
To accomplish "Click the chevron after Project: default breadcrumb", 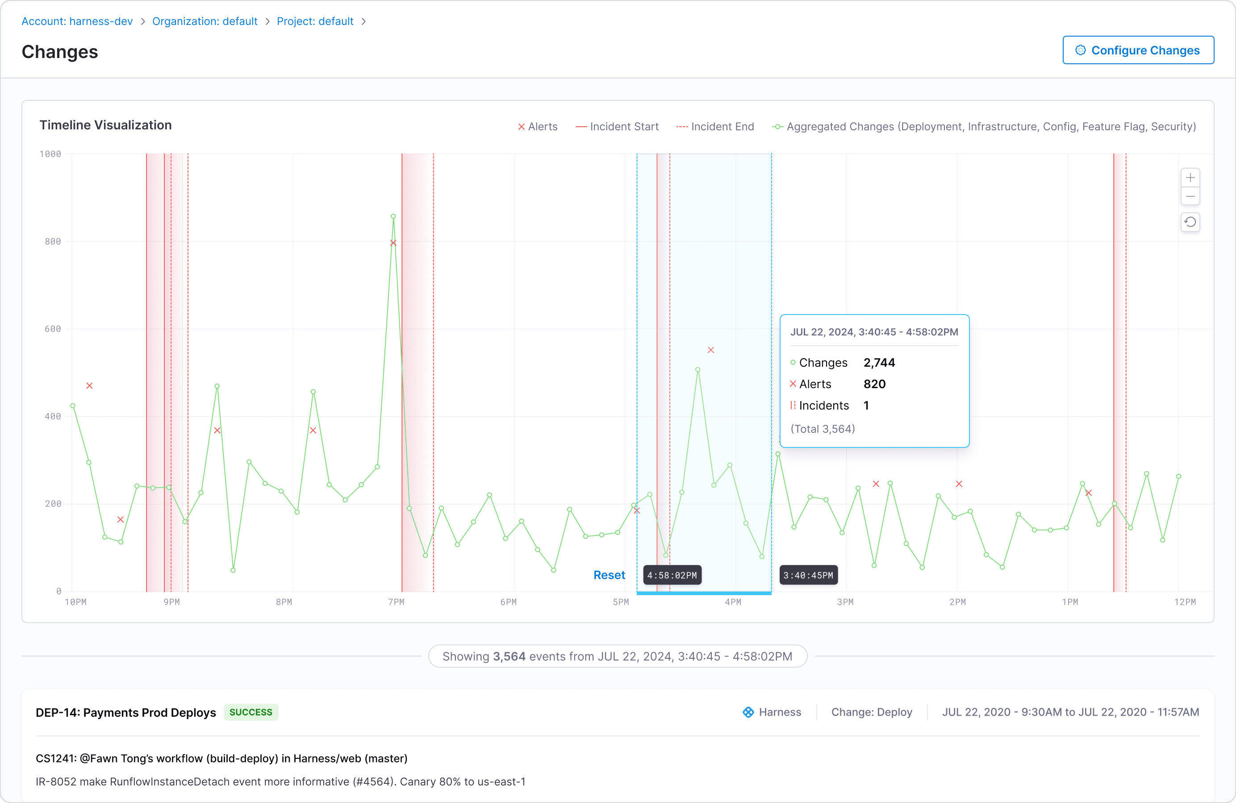I will 363,21.
